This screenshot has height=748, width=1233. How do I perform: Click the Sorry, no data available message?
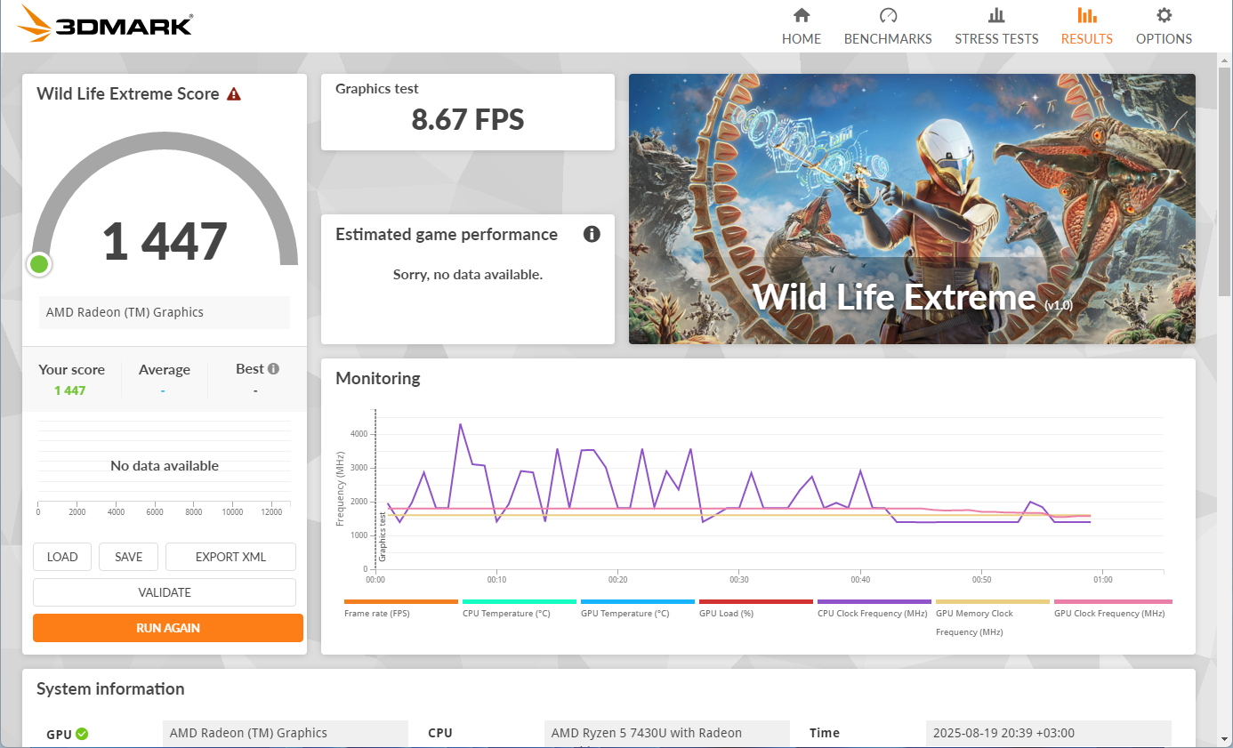click(468, 275)
